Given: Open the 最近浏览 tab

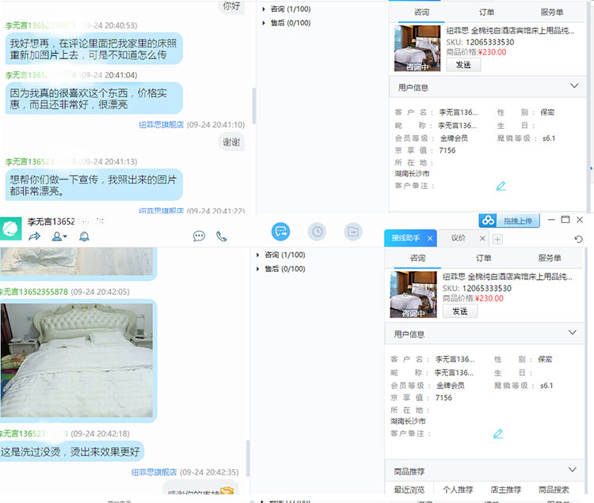Looking at the screenshot, I should click(409, 490).
